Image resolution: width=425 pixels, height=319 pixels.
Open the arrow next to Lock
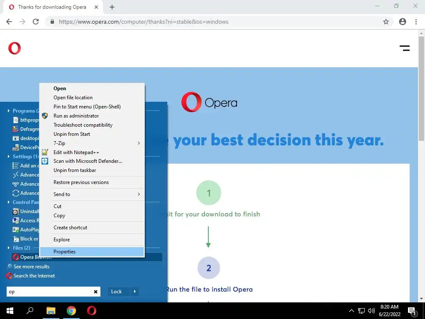coord(135,292)
